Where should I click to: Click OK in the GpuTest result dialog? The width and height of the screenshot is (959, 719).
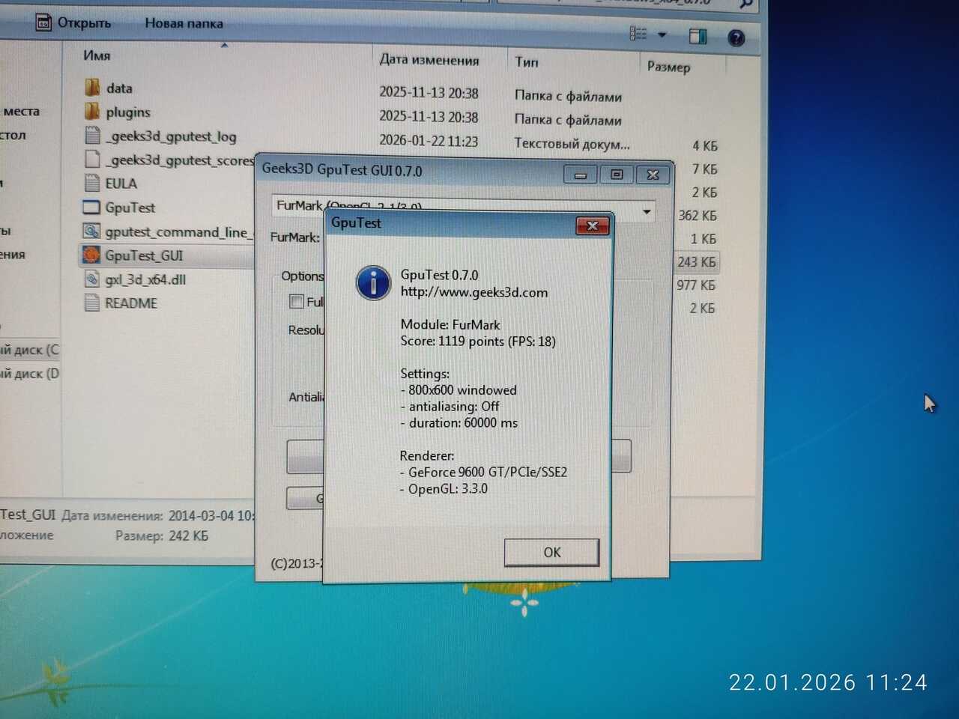(x=551, y=553)
